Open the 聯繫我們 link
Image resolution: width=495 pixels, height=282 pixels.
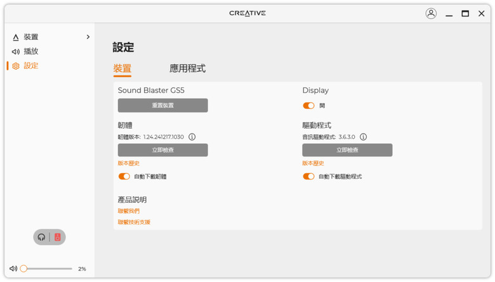point(128,211)
